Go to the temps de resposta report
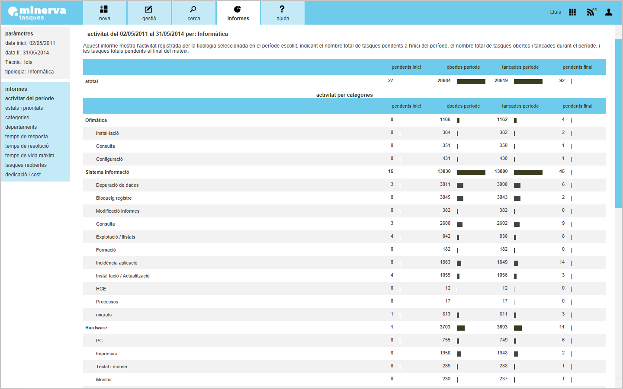The width and height of the screenshot is (623, 389). (x=26, y=137)
